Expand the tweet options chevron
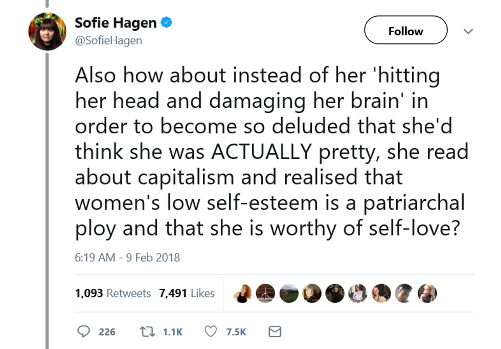The width and height of the screenshot is (501, 349). (468, 31)
